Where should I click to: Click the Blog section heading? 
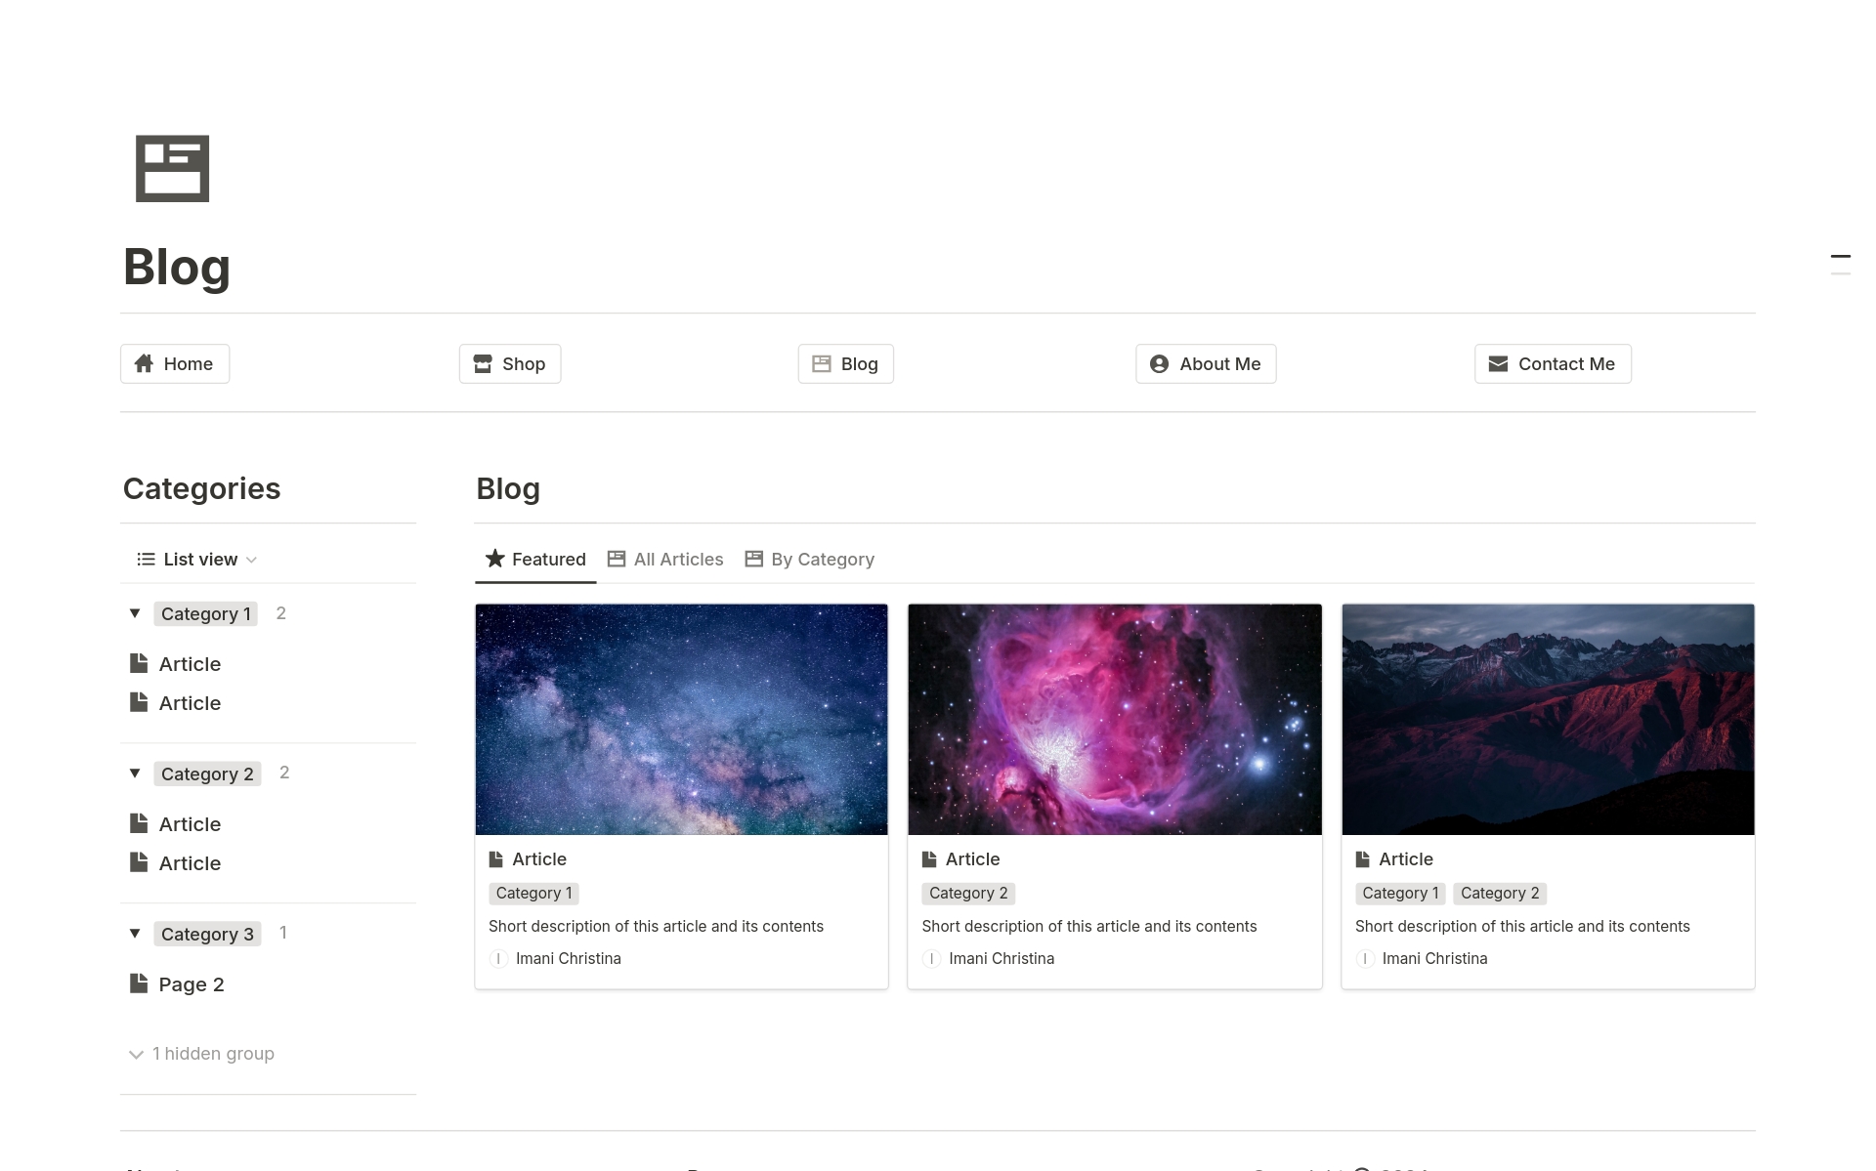[x=508, y=488]
